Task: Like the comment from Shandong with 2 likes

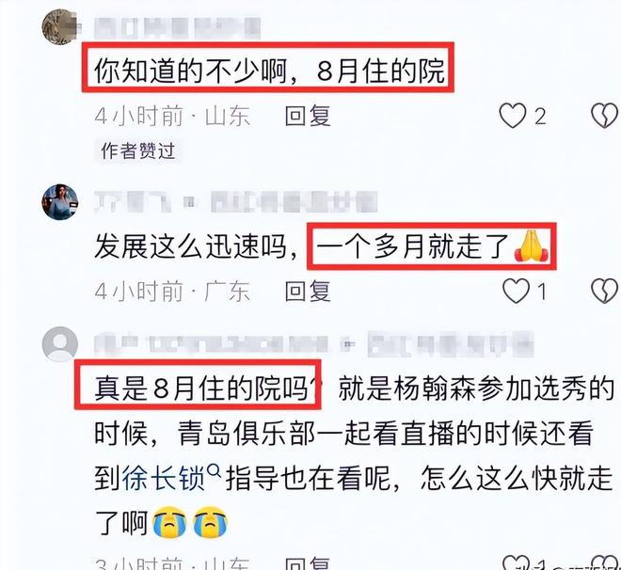Action: click(x=513, y=116)
